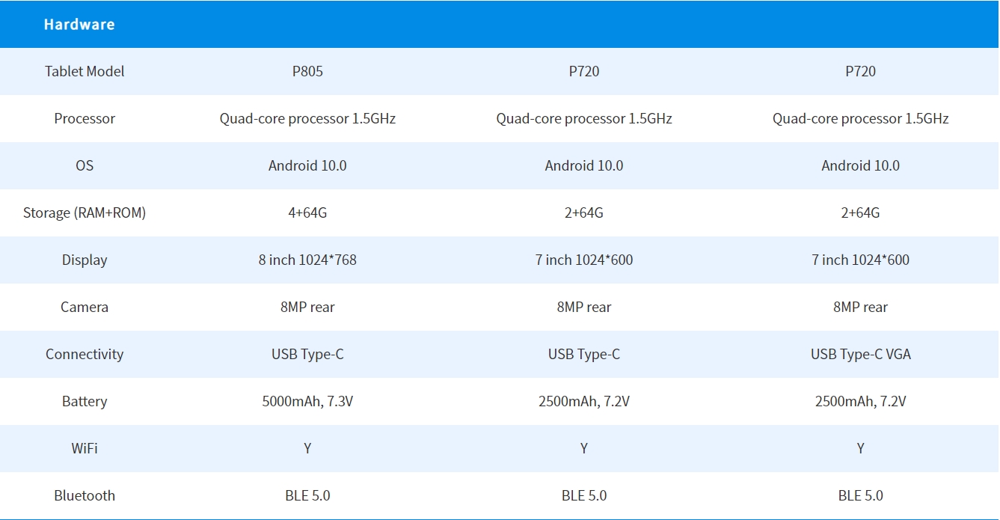Click the P805 tablet model cell

(x=307, y=71)
